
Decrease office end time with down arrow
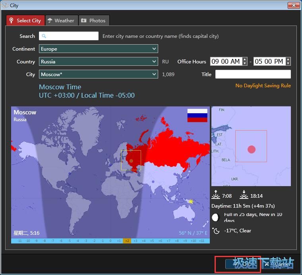[x=288, y=63]
